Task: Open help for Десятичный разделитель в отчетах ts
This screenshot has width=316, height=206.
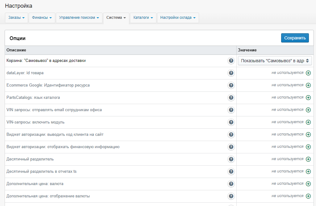Action: coord(231,172)
